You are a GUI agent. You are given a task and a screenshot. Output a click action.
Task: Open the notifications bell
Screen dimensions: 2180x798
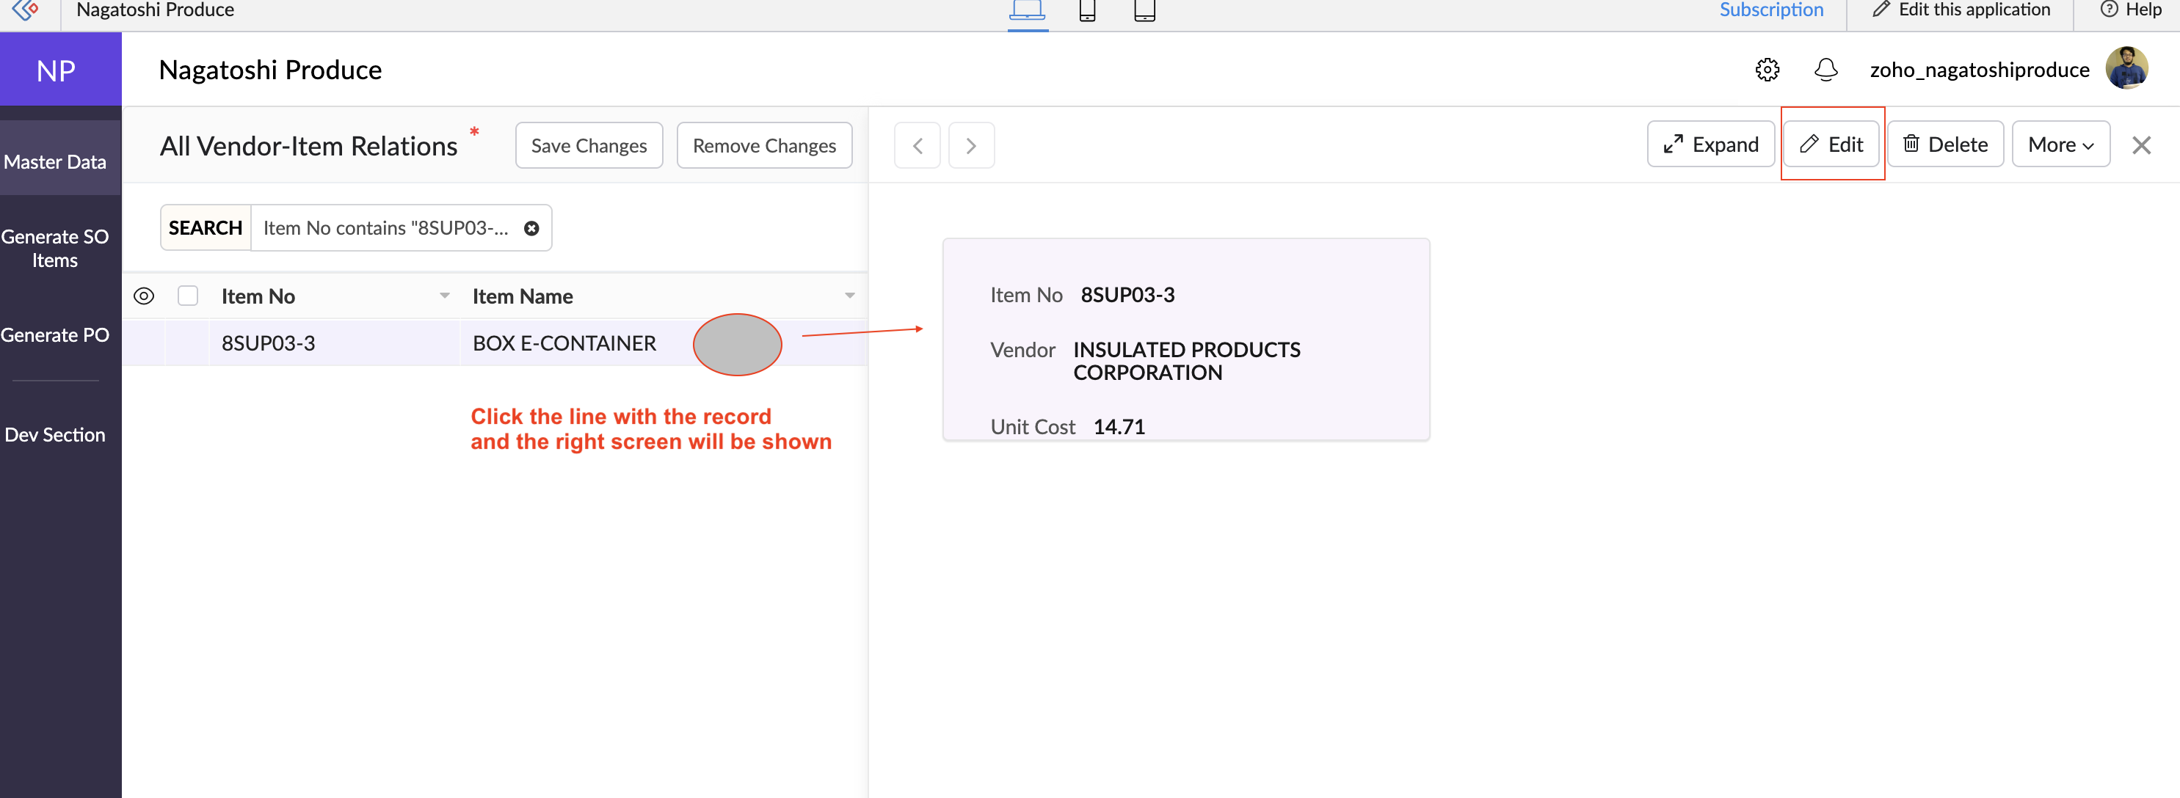tap(1825, 70)
